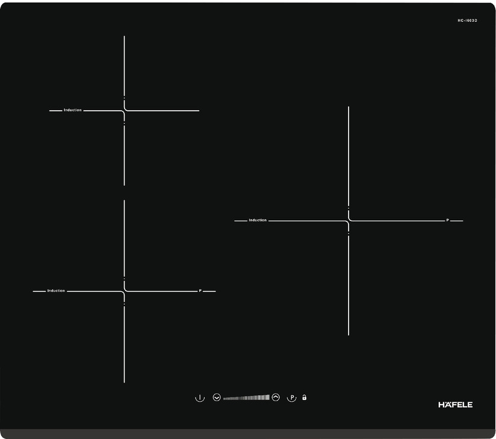
Task: Click the top tip of the right zone's vertical line
Action: (349, 108)
